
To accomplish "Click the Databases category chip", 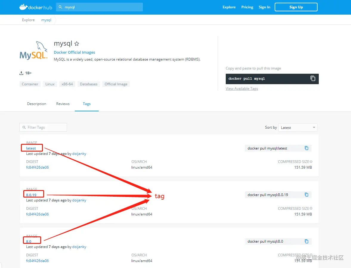I will tap(89, 84).
